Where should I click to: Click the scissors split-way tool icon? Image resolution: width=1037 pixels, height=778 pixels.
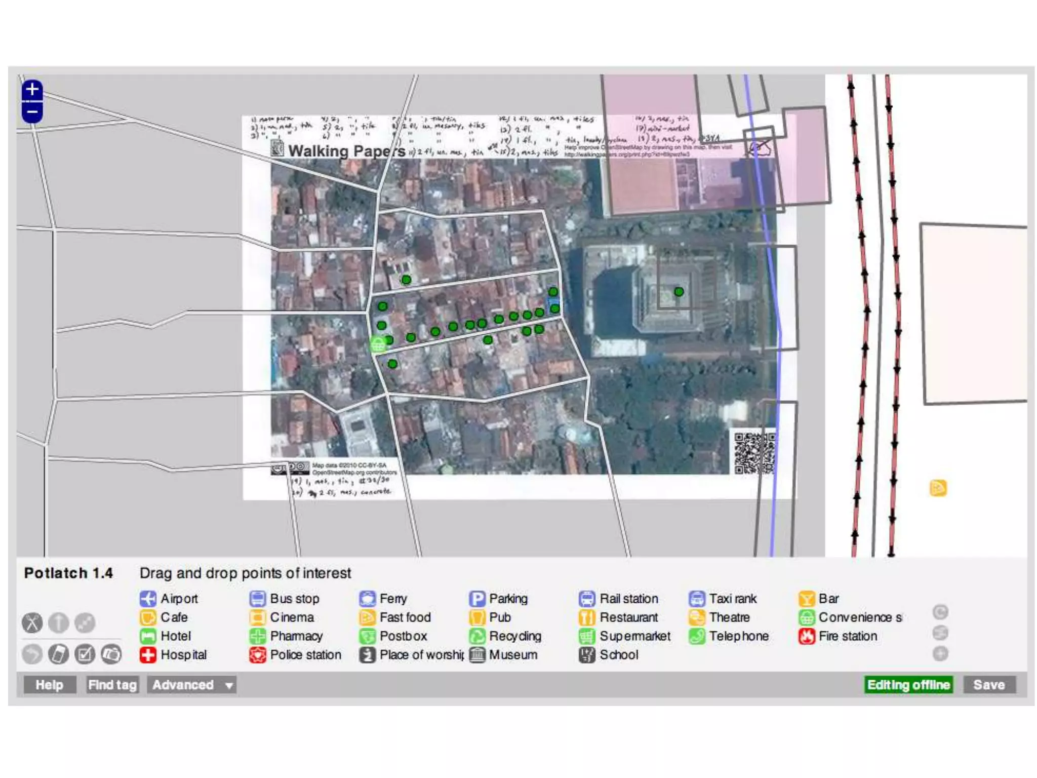[x=32, y=623]
